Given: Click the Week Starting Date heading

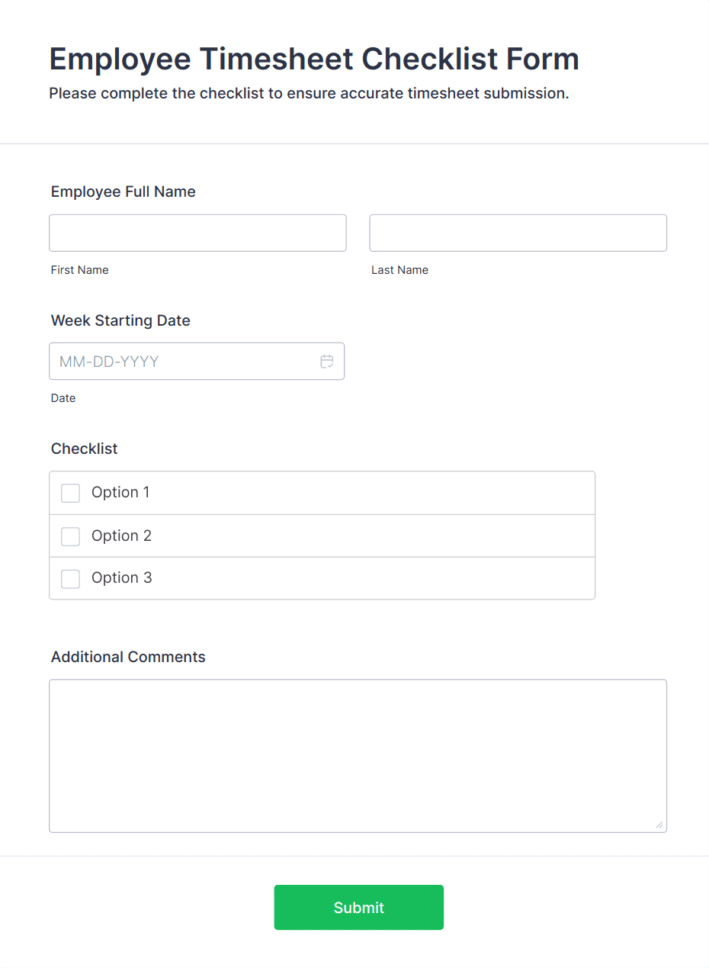Looking at the screenshot, I should pyautogui.click(x=120, y=320).
